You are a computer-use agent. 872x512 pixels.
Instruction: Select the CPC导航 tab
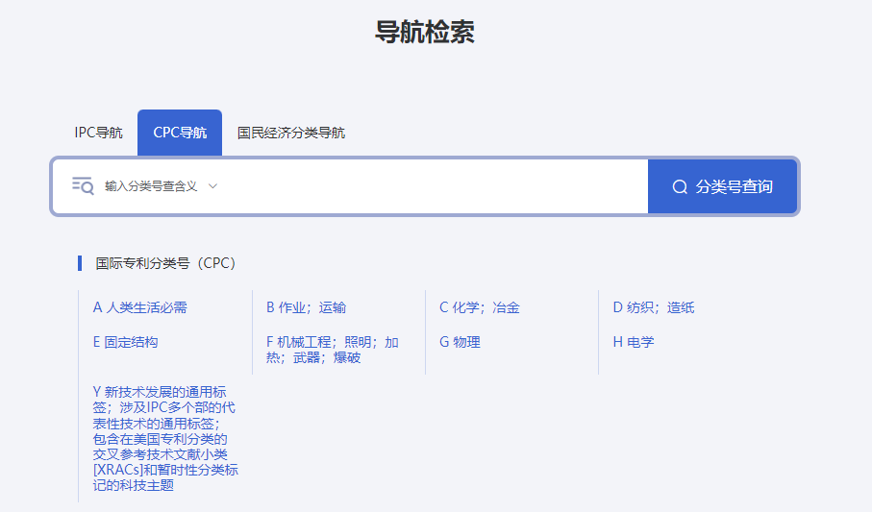tap(180, 133)
